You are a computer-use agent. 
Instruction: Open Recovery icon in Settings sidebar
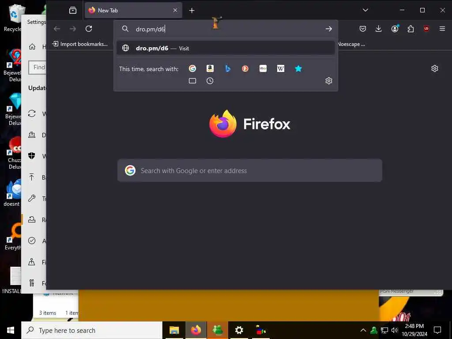coord(32,220)
